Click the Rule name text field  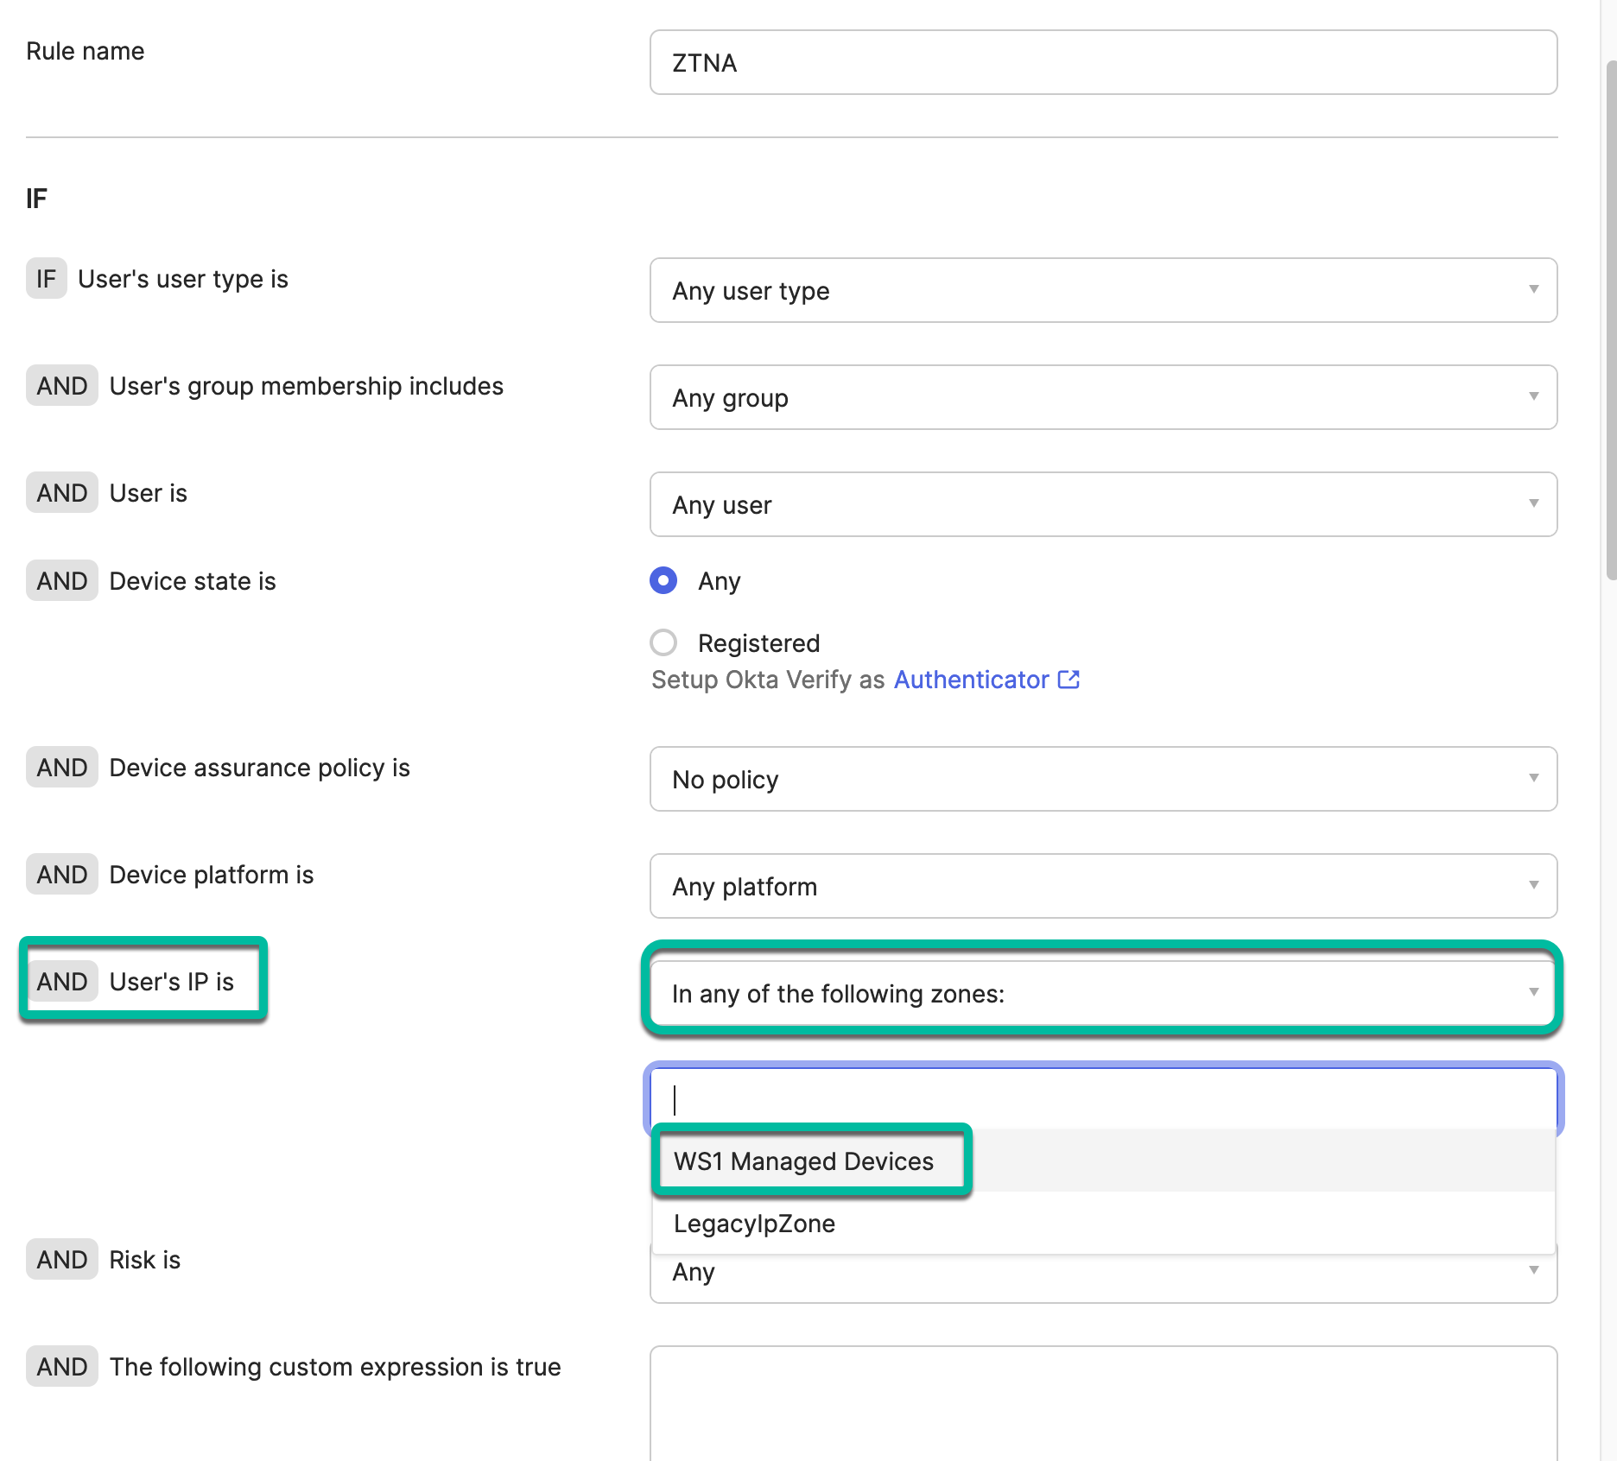(1102, 63)
